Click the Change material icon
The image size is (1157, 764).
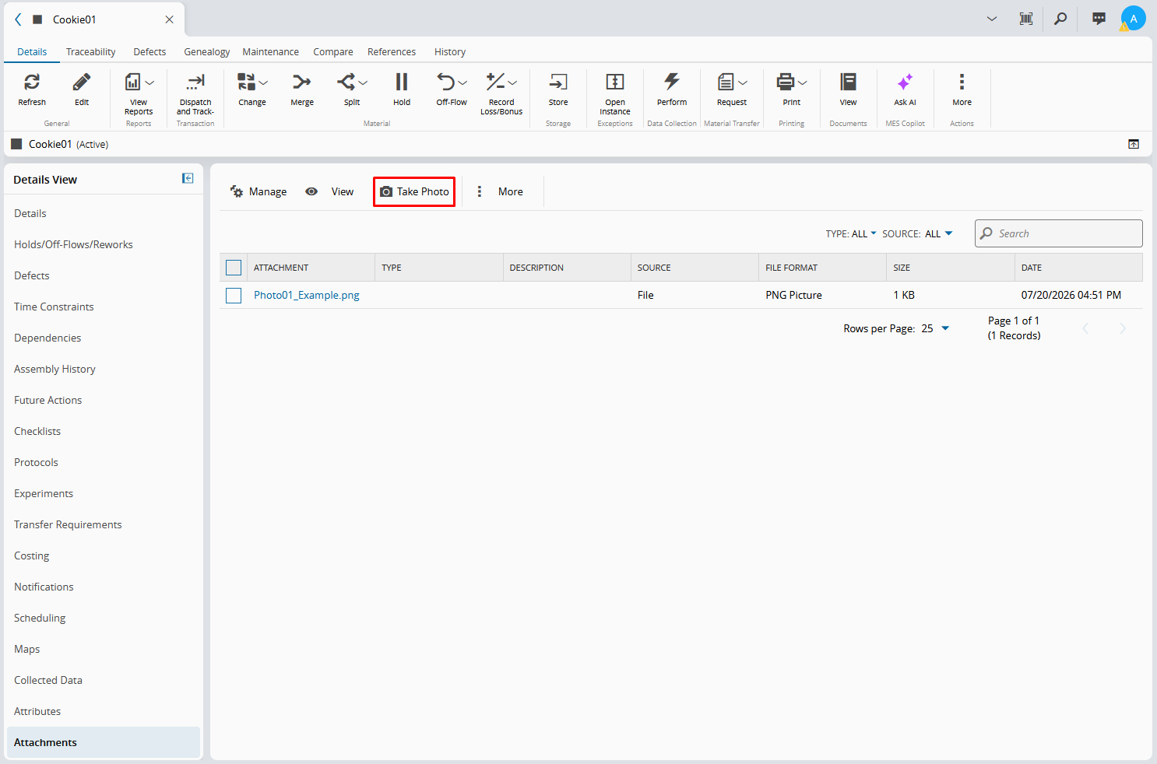click(247, 82)
